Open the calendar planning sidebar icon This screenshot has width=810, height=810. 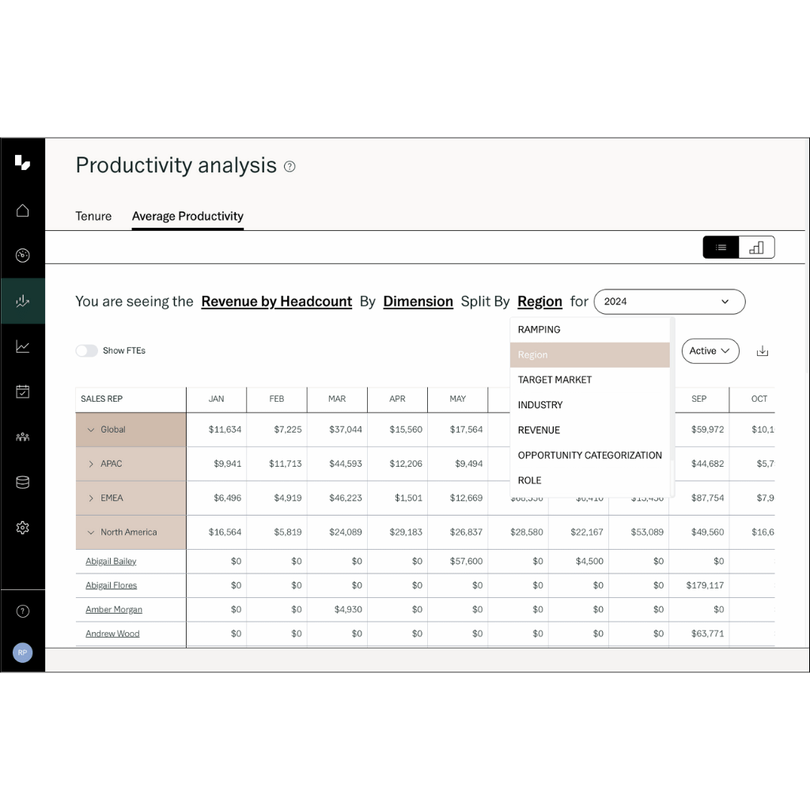[x=22, y=391]
